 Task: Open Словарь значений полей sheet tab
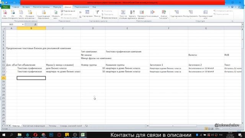[71, 126]
